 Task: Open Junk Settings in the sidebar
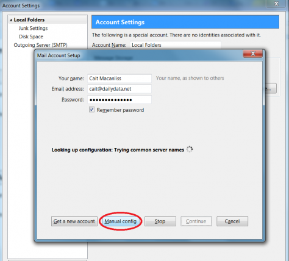(x=33, y=28)
